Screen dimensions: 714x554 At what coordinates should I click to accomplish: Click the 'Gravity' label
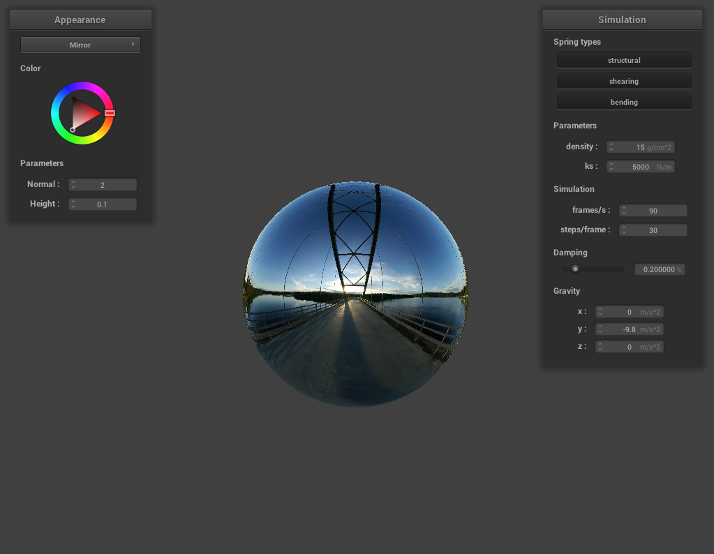[567, 291]
